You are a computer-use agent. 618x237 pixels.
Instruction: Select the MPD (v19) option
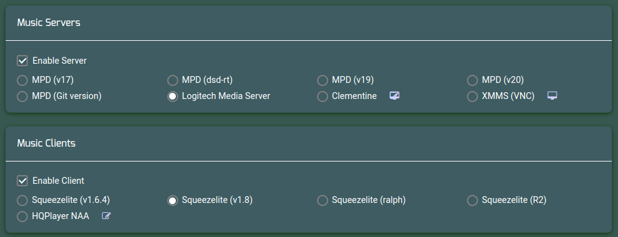coord(323,80)
